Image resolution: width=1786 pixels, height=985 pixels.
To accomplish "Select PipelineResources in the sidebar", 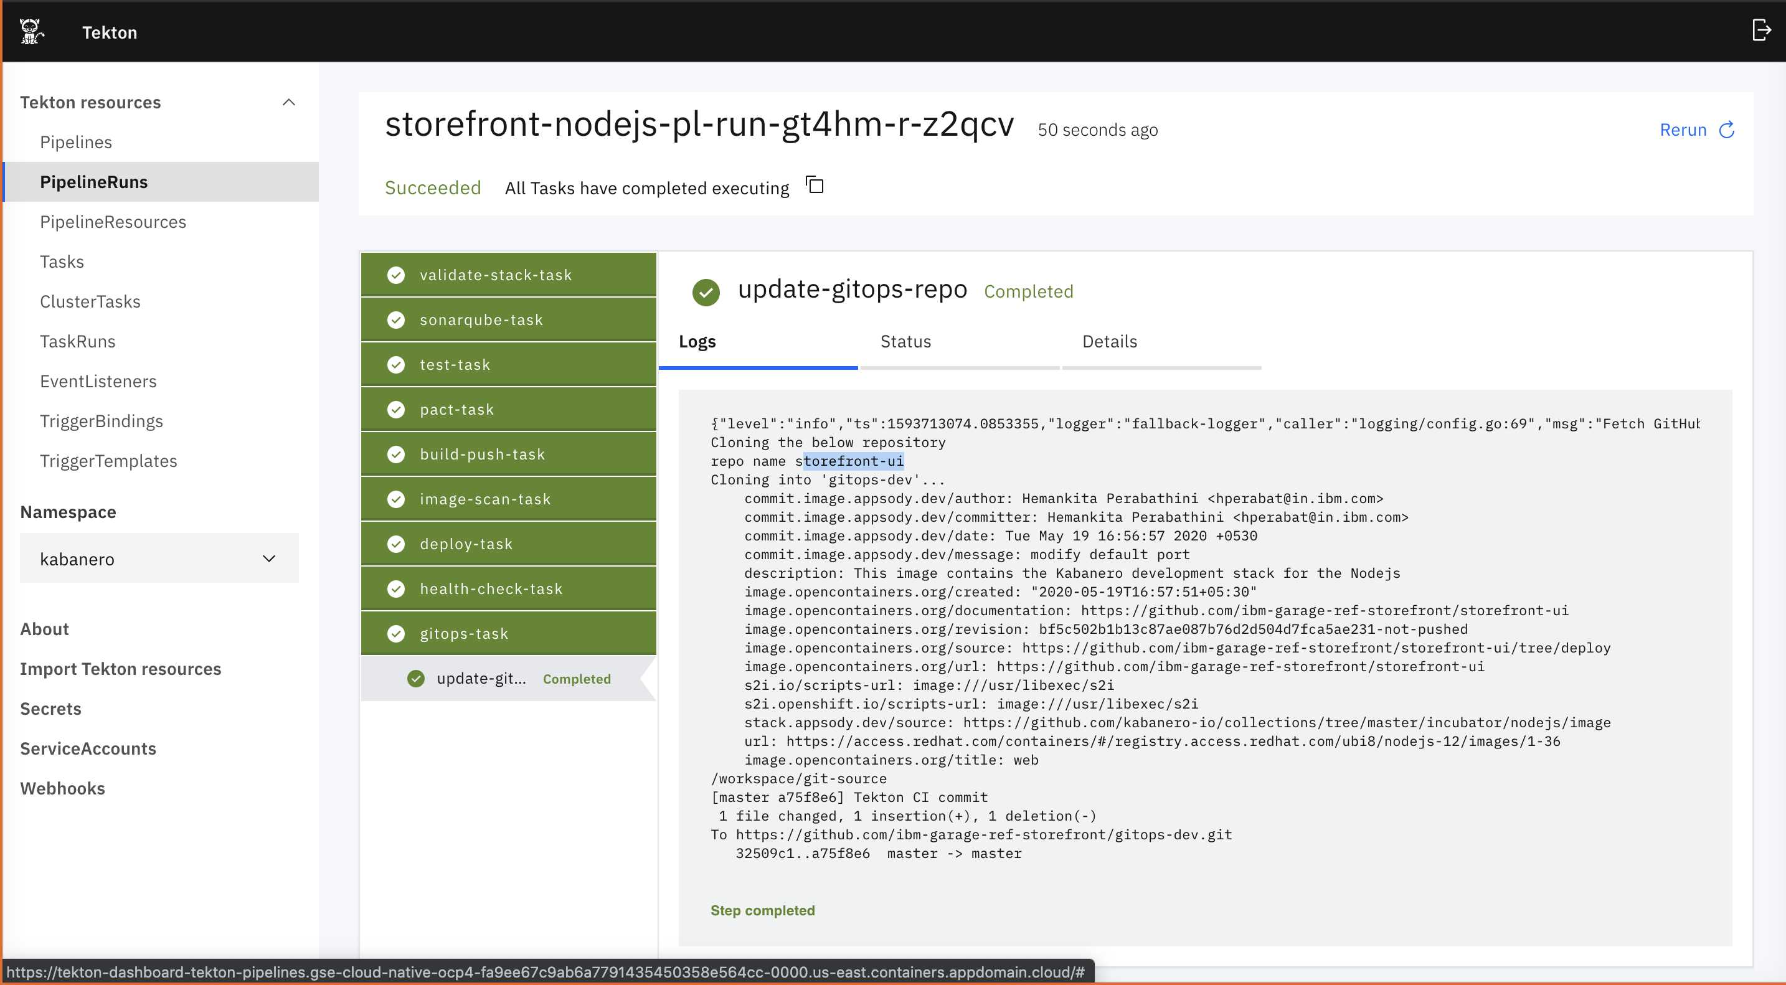I will [113, 222].
